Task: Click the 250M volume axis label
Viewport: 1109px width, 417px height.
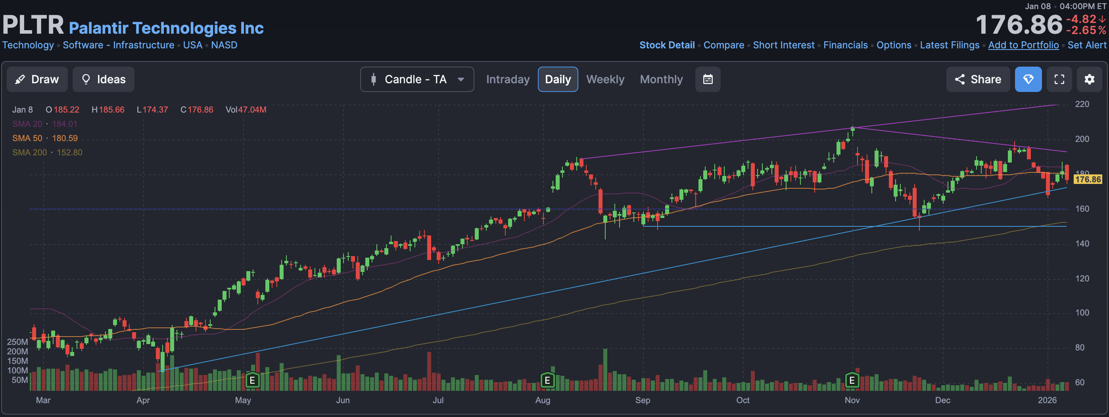Action: (17, 342)
